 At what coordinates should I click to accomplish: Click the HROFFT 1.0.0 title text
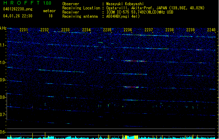(x=27, y=3)
